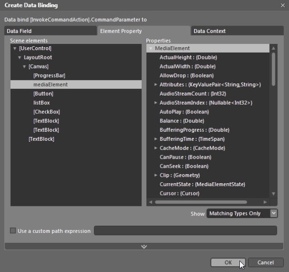Select [CheckBox] in scene elements
Screen dimensions: 289x272
[x=47, y=111]
